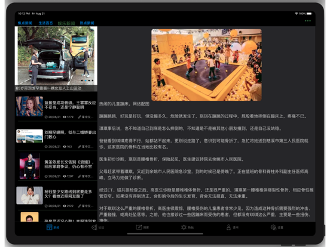The width and height of the screenshot is (330, 247).
Task: Open the 博客 blog tab icon
Action: (x=139, y=227)
